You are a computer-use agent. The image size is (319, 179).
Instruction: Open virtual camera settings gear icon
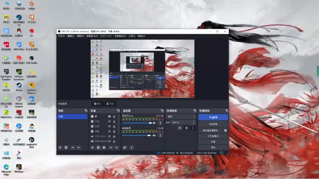click(x=225, y=130)
